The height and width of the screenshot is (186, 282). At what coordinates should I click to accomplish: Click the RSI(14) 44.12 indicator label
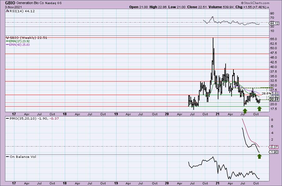[22, 11]
